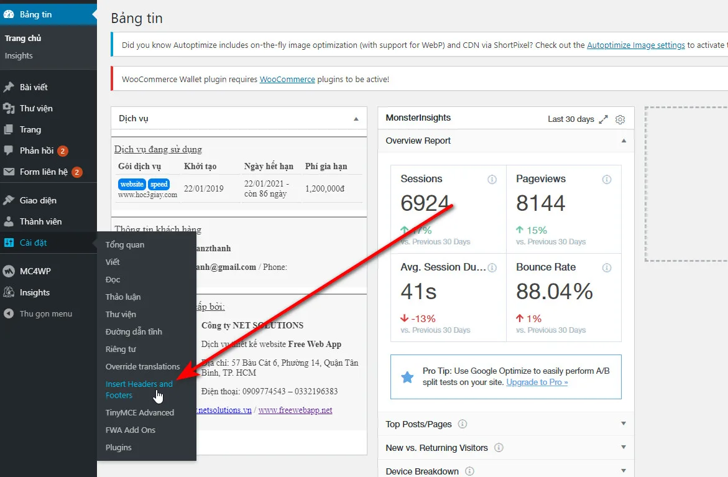Open Viết settings submenu item
Viewport: 728px width, 477px height.
pos(113,262)
